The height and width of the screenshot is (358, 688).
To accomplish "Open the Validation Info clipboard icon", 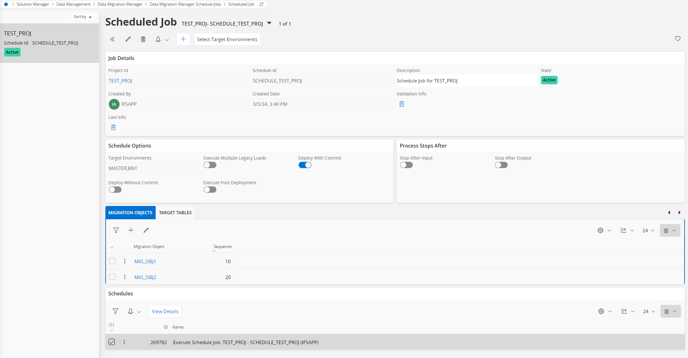I will coord(401,104).
